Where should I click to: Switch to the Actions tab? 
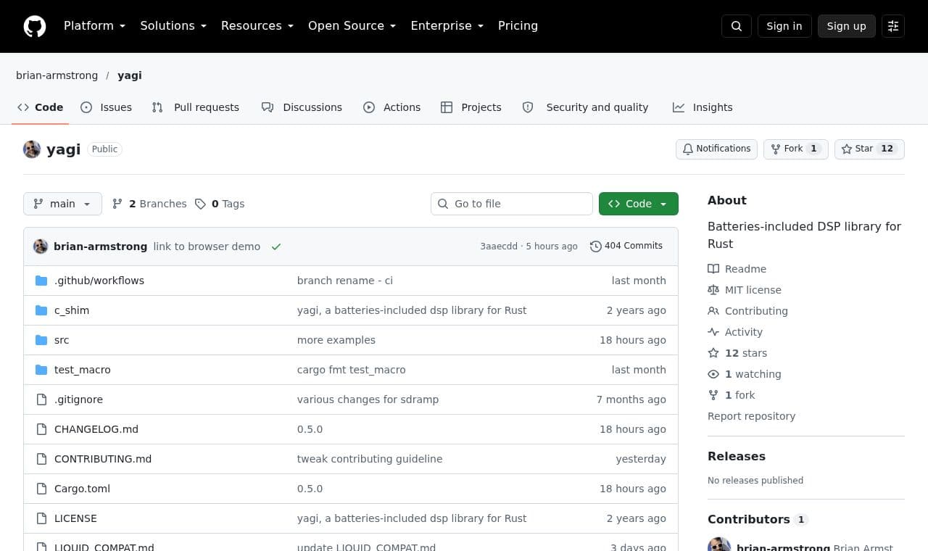392,107
